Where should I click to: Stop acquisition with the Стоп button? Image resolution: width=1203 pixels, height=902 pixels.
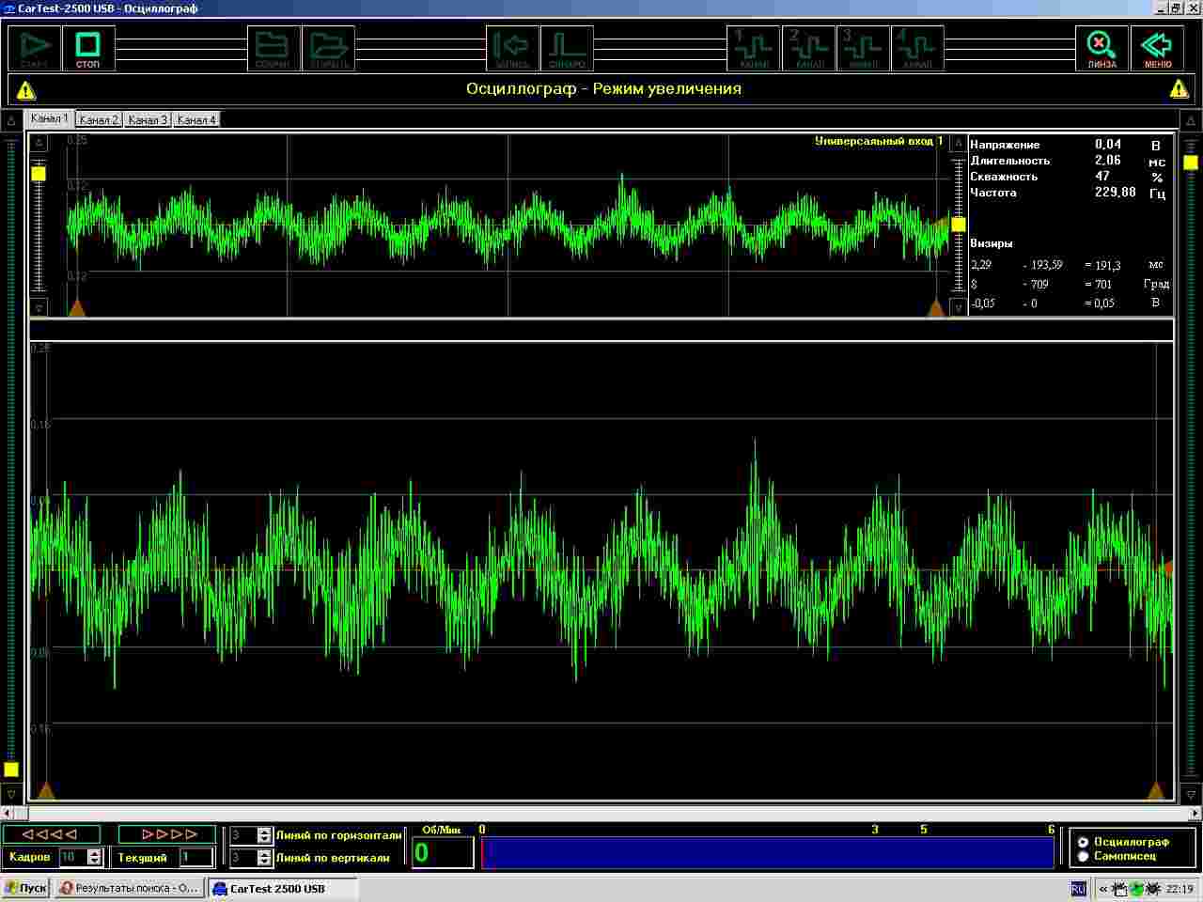88,48
